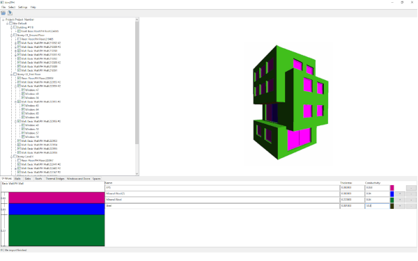This screenshot has height=261, width=418.
Task: Open the Select menu
Action: pos(12,7)
